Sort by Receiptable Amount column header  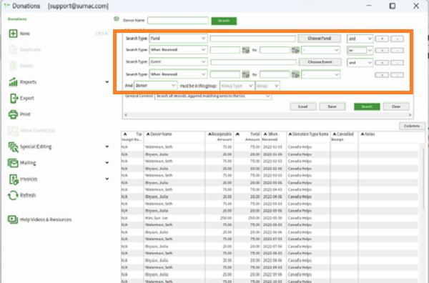pos(220,136)
